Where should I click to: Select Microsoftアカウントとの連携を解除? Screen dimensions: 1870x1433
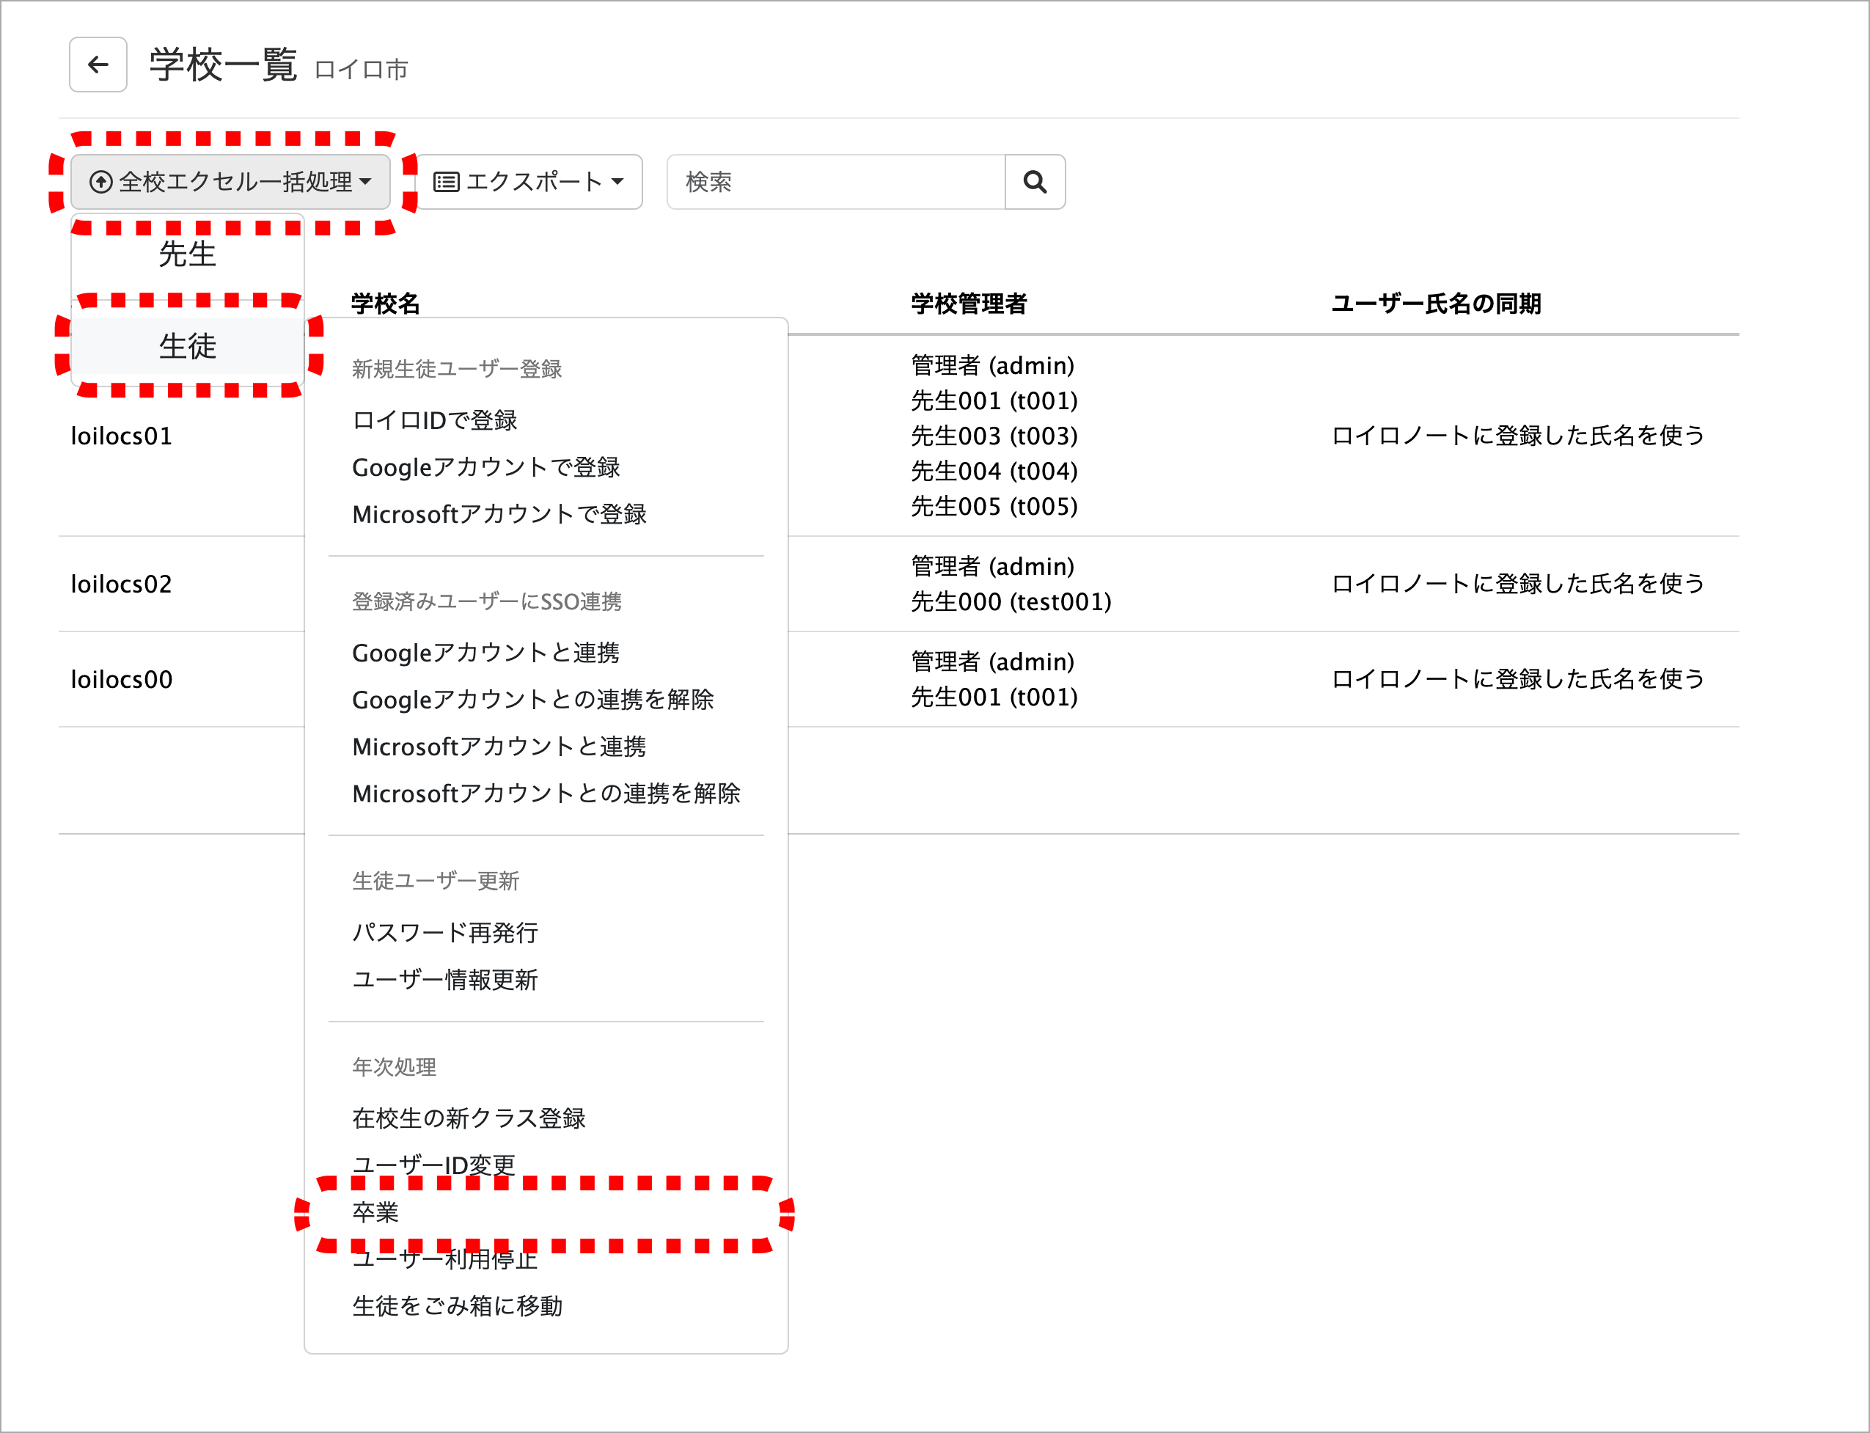point(546,794)
